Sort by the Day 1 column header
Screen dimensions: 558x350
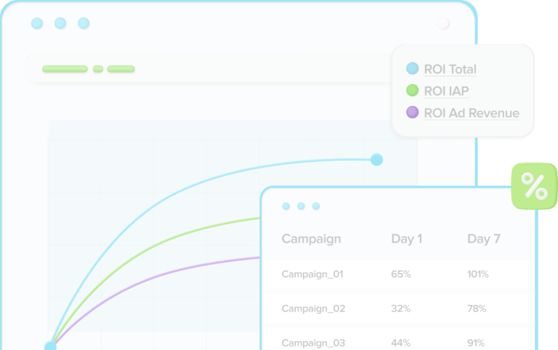click(x=406, y=239)
